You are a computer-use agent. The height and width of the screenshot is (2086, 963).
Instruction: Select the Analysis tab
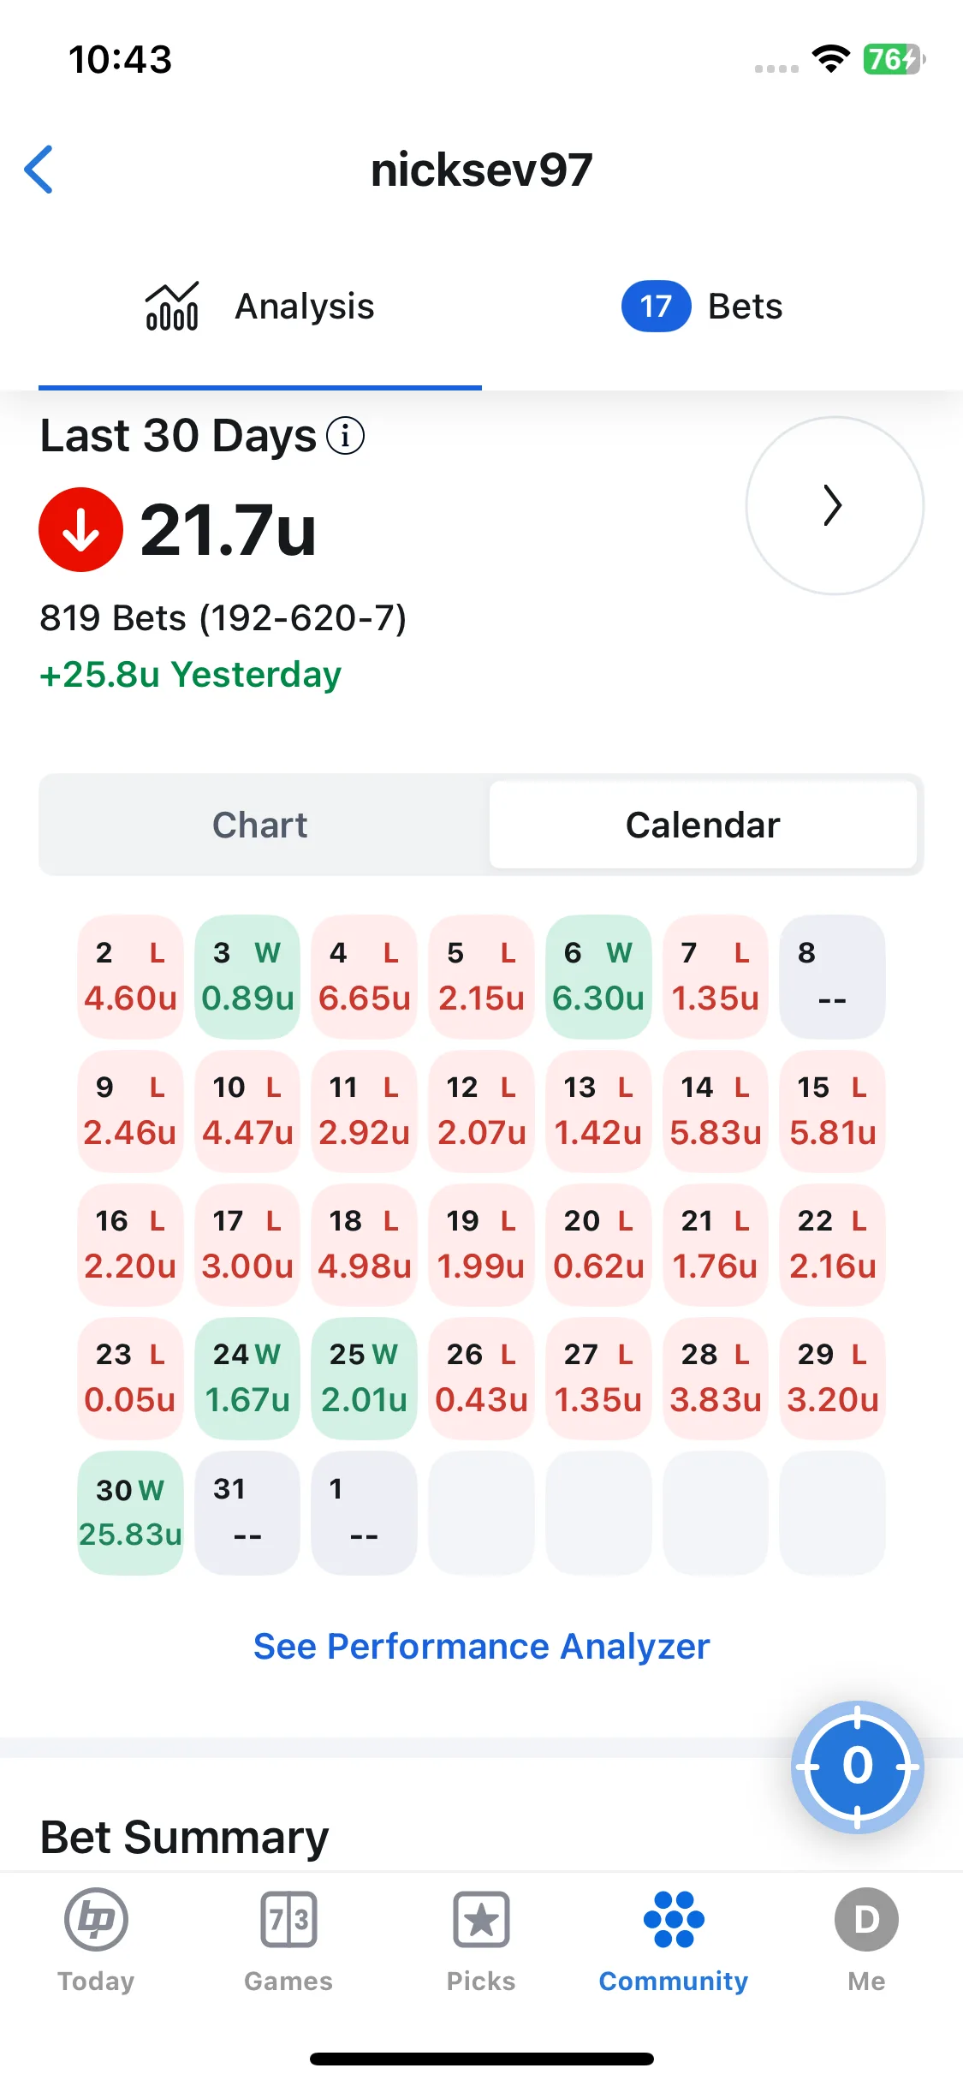(260, 307)
